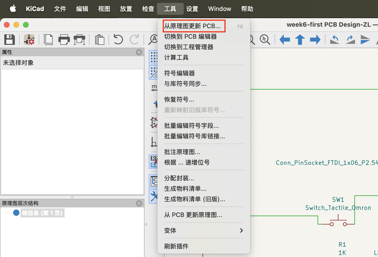Click the Find magnifier icon
378x257 pixels.
[x=153, y=39]
